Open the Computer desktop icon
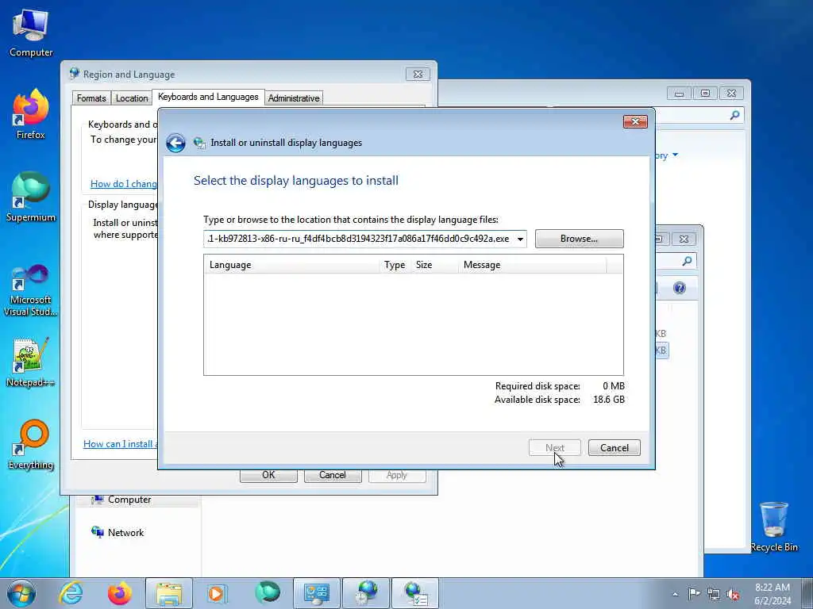This screenshot has height=609, width=813. [31, 33]
